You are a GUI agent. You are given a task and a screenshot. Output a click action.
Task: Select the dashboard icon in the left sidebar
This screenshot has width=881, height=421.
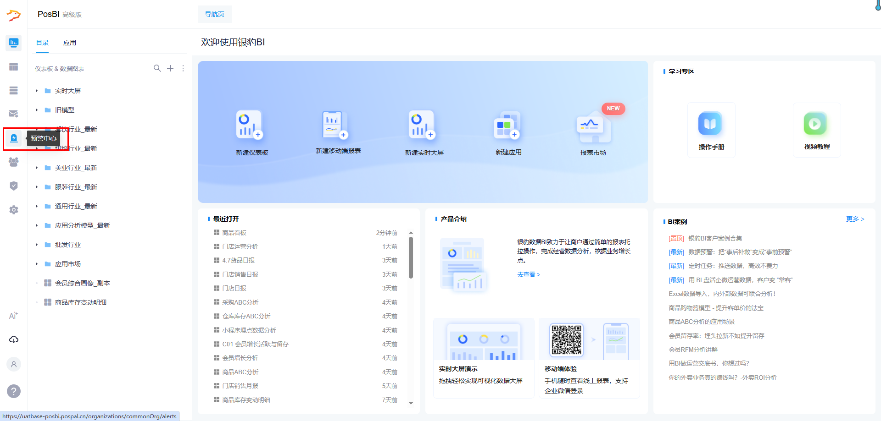(14, 43)
